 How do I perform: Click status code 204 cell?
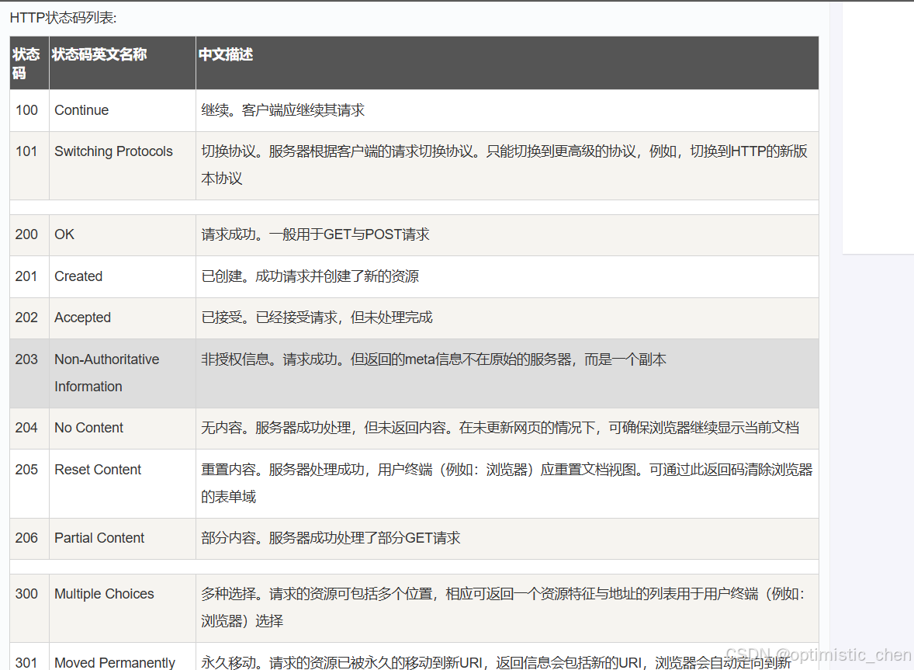tap(29, 428)
